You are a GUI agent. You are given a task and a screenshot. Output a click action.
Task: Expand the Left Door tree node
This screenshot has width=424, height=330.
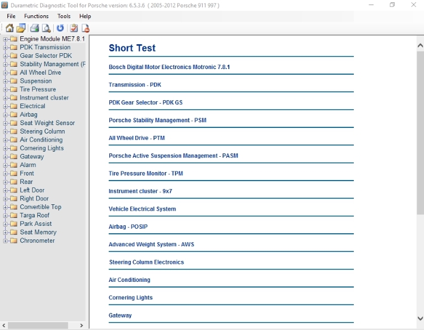(x=5, y=190)
